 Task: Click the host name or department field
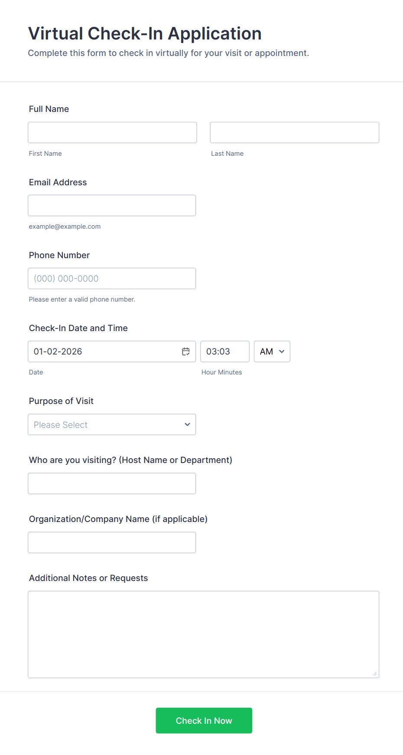tap(112, 483)
